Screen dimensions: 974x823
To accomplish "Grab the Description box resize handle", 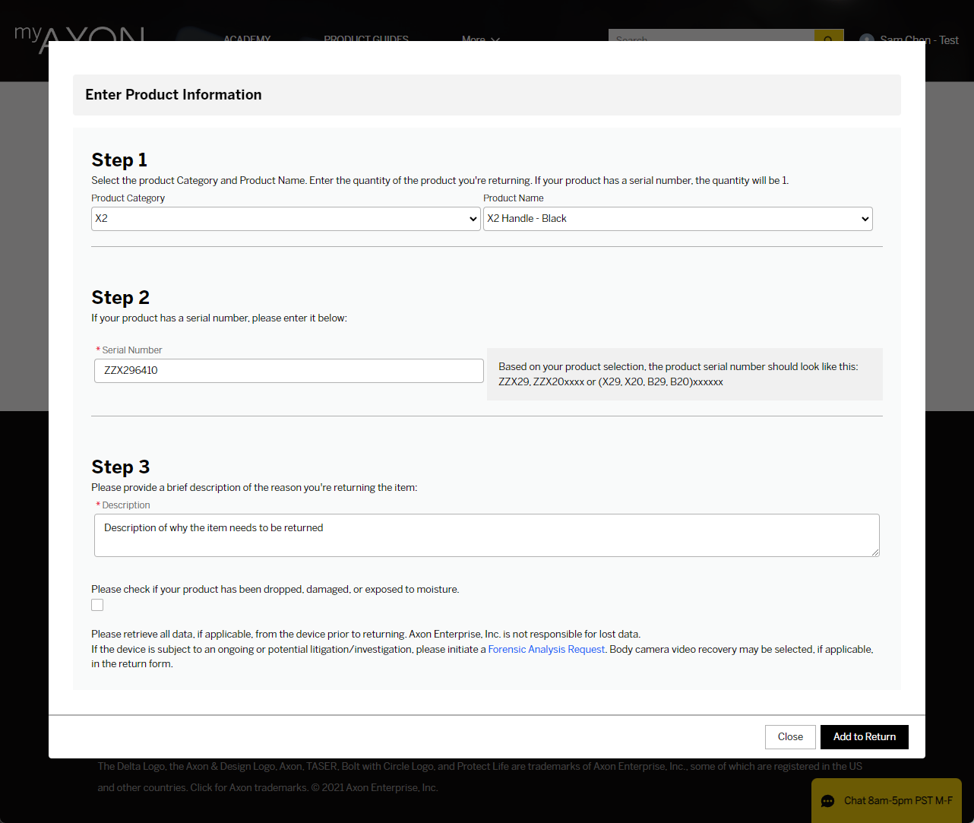I will point(875,552).
